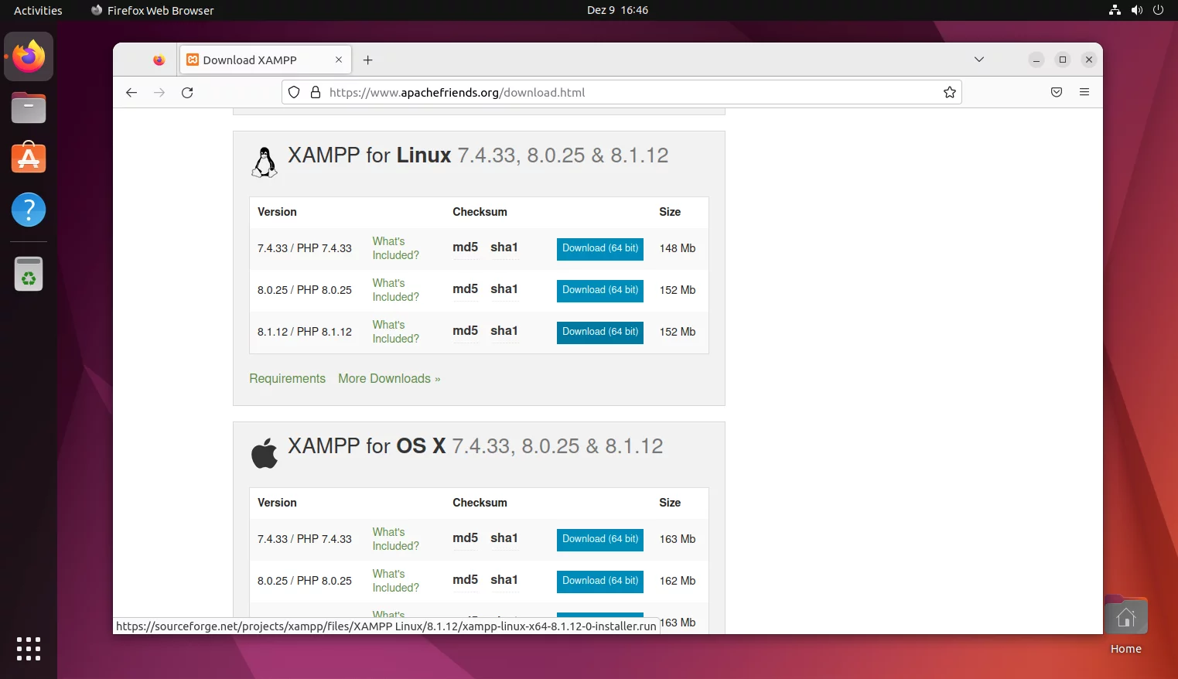This screenshot has width=1178, height=679.
Task: Click Linux version text 8.1.12 / PHP 8.1.12
Action: click(305, 332)
